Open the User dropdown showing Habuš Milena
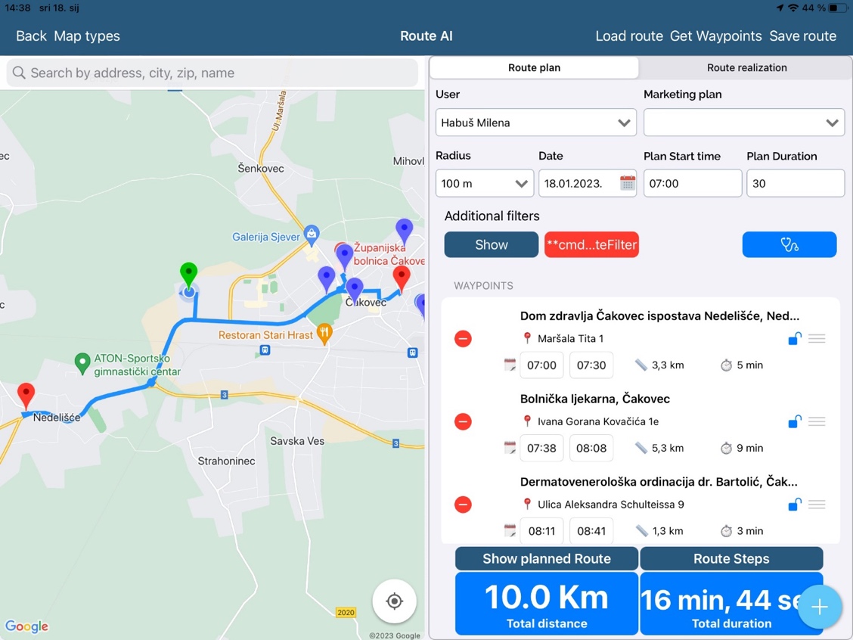Image resolution: width=853 pixels, height=640 pixels. 535,123
